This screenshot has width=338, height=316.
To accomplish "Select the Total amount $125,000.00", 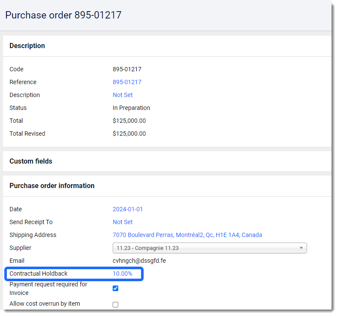I will pos(129,121).
